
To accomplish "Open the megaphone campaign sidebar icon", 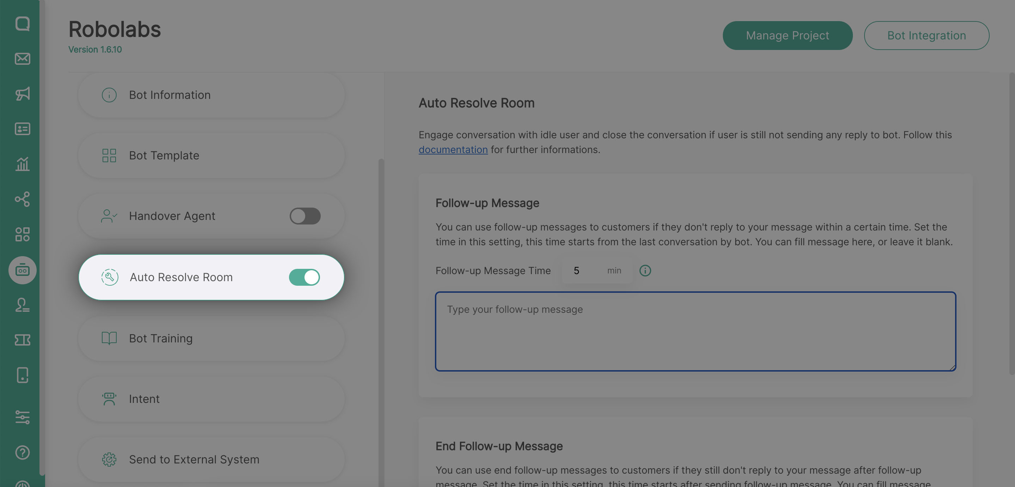I will point(23,94).
